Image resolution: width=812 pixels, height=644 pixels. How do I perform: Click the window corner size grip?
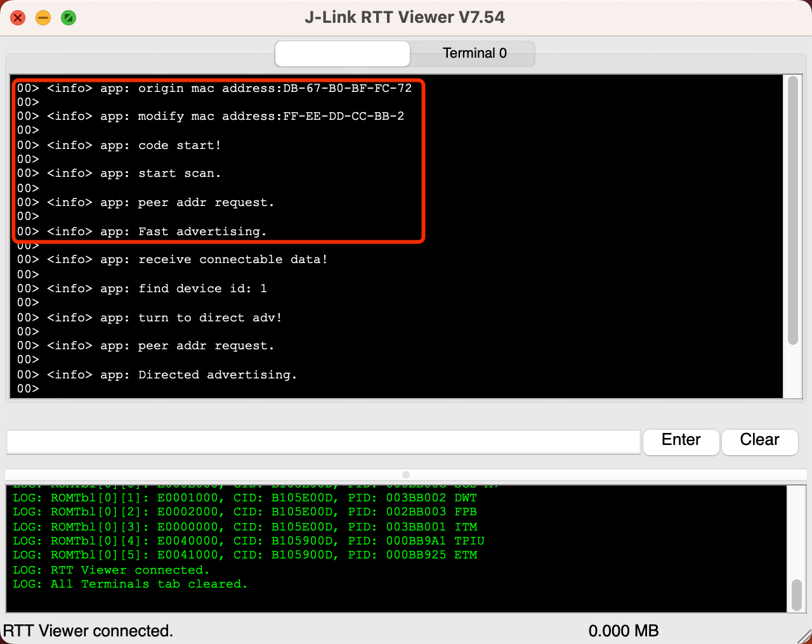pos(804,636)
